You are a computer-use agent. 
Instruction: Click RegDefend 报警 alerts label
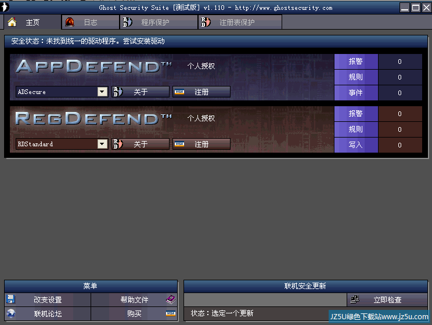tap(356, 114)
